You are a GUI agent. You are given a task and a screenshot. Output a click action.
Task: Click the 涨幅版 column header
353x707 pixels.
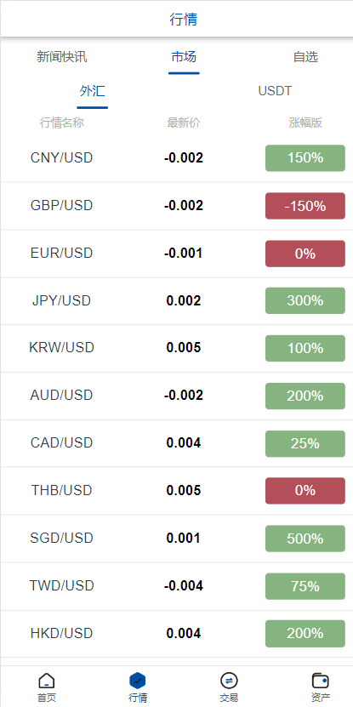[305, 123]
